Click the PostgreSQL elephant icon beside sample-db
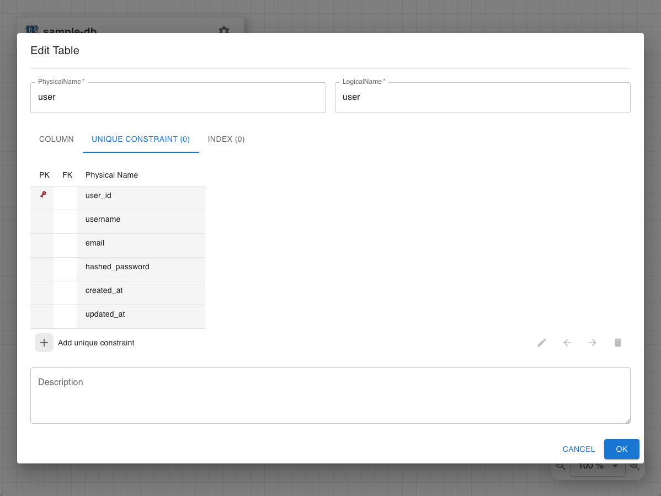The image size is (661, 496). pyautogui.click(x=32, y=29)
